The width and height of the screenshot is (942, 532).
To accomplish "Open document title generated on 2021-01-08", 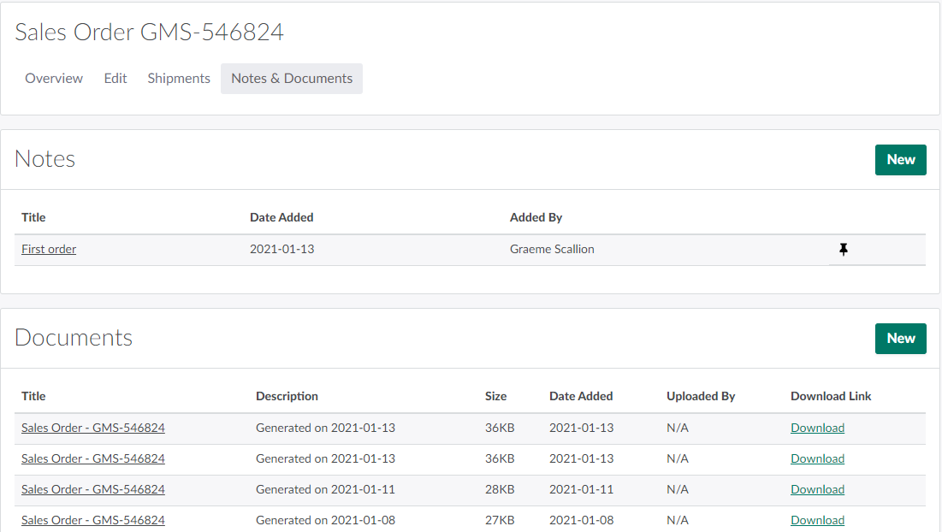I will (93, 520).
